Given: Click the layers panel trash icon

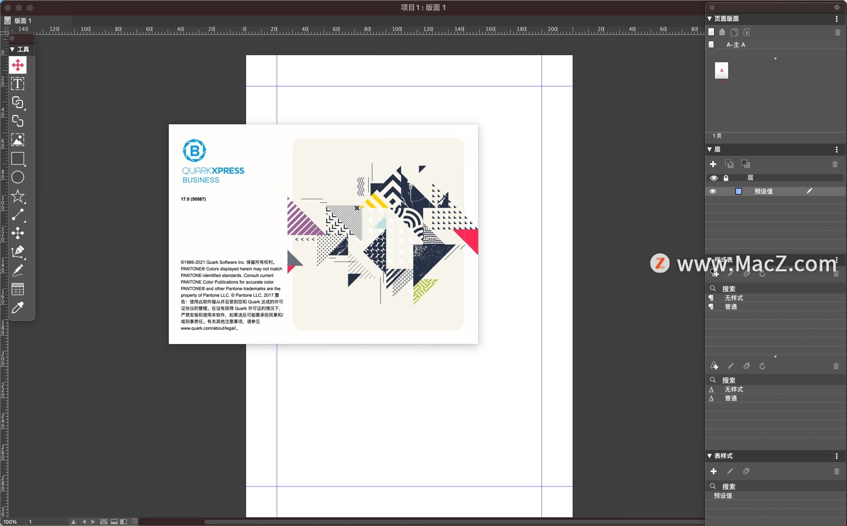Looking at the screenshot, I should [x=835, y=164].
